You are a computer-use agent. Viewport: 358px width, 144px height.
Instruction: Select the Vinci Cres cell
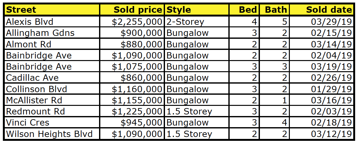[x=52, y=123]
